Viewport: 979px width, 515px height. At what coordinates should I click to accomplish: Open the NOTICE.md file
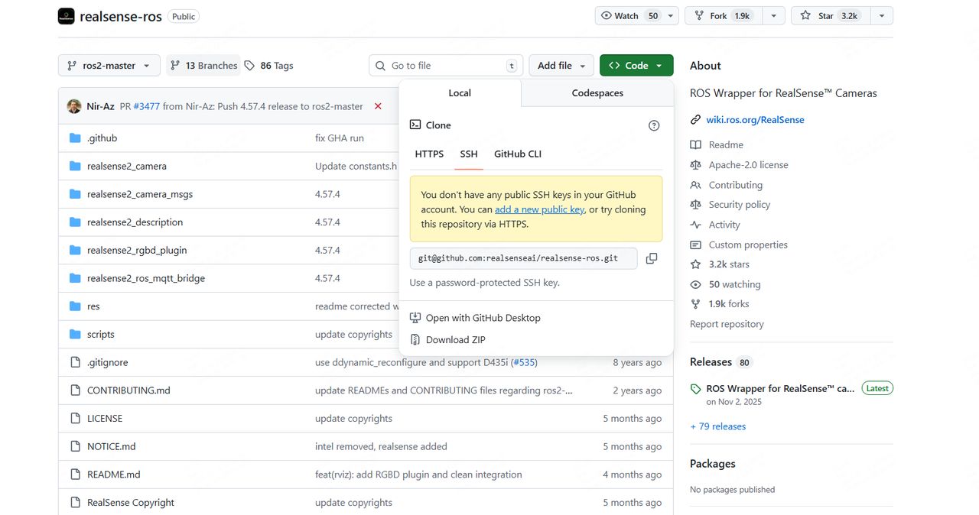coord(112,447)
